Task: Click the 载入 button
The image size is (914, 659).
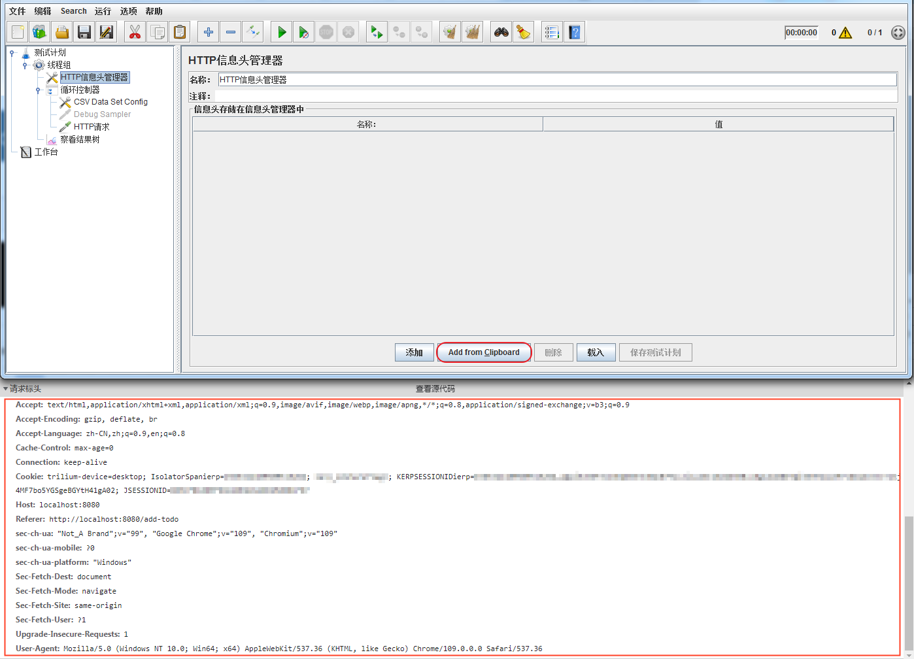Action: point(596,352)
